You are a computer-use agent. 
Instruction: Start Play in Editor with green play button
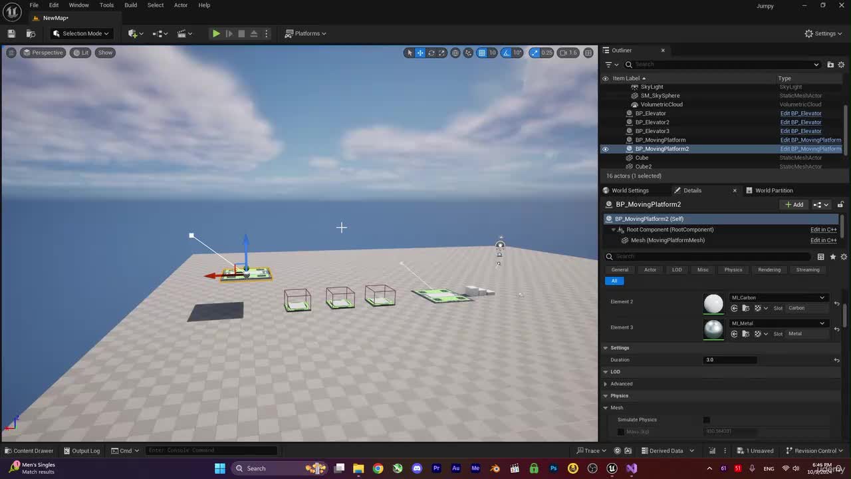tap(216, 33)
